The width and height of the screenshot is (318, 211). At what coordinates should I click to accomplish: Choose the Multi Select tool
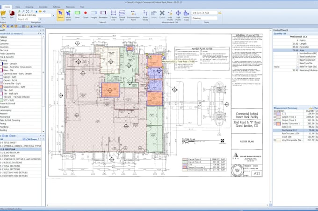point(69,15)
